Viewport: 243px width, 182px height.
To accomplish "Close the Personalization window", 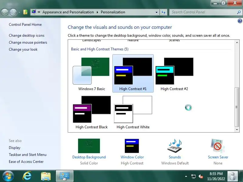I will click(x=235, y=3).
